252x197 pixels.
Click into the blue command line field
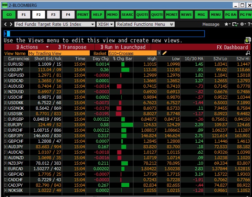tap(104, 34)
